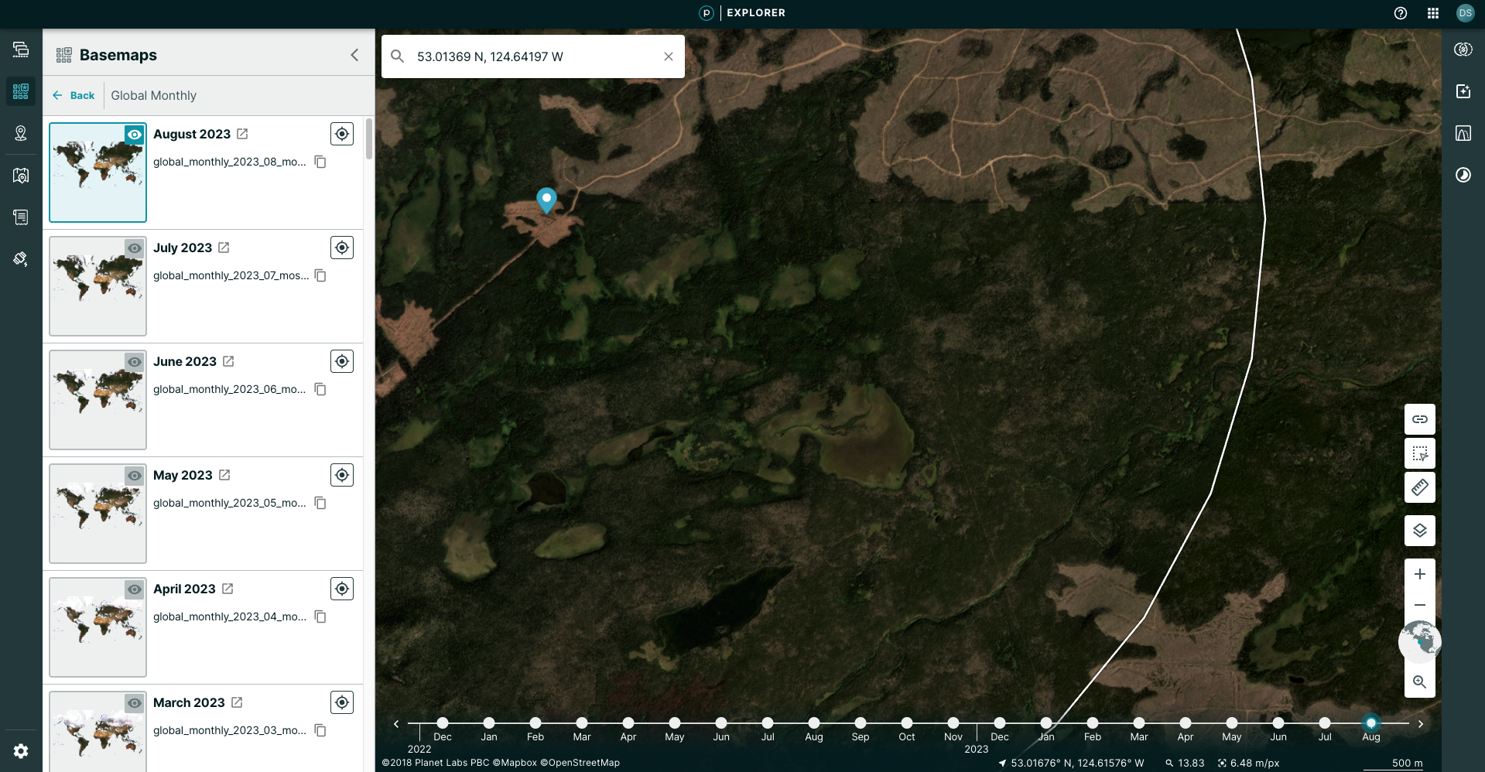Click the OpenStreetMap attribution link
This screenshot has height=772, width=1485.
tap(580, 763)
